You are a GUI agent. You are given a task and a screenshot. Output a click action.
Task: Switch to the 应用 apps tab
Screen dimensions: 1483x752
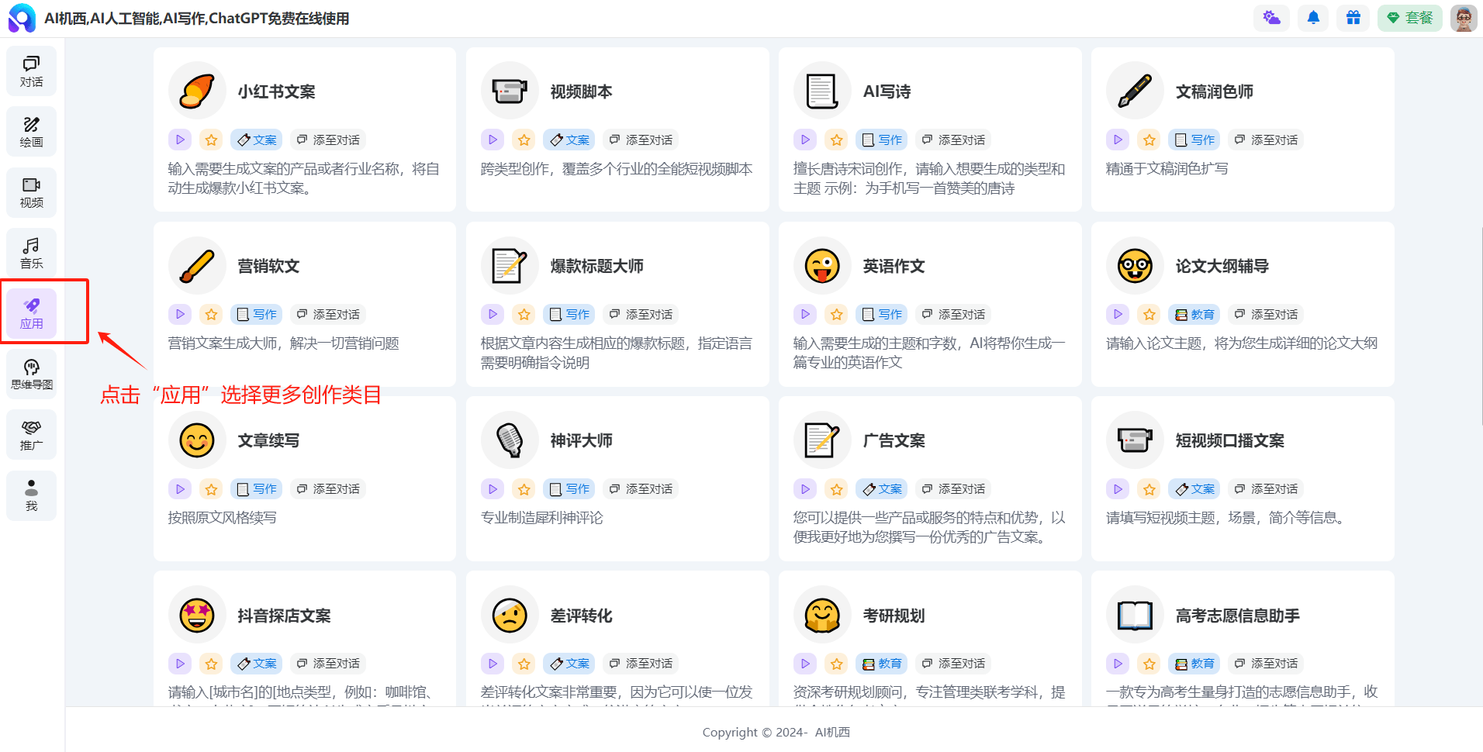[x=31, y=313]
